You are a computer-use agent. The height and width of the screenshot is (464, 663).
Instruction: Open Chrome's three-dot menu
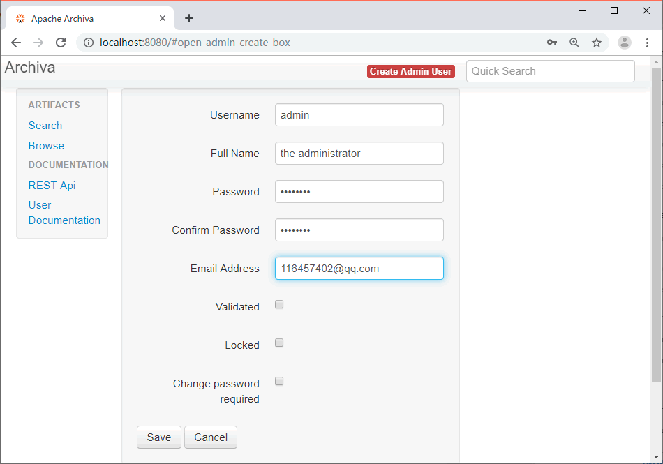pyautogui.click(x=648, y=43)
